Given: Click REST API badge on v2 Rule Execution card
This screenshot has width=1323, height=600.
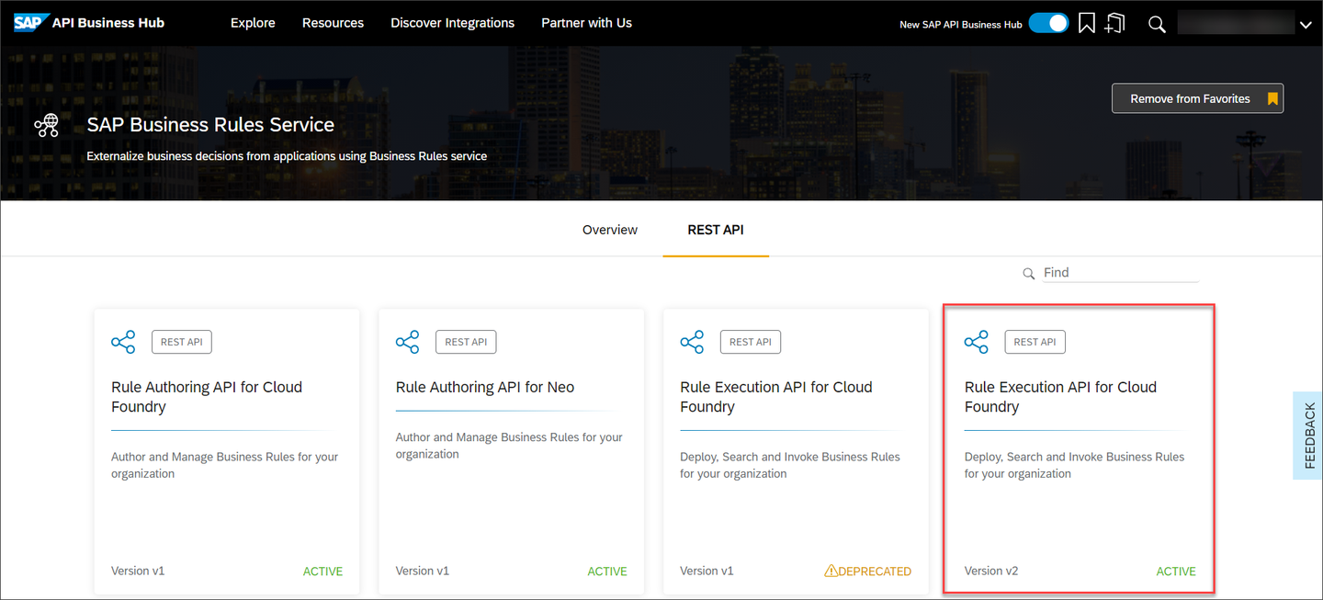Looking at the screenshot, I should tap(1035, 342).
